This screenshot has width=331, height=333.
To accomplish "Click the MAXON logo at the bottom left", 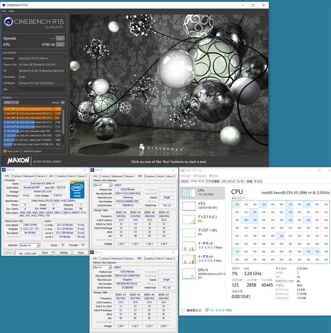I will (18, 160).
